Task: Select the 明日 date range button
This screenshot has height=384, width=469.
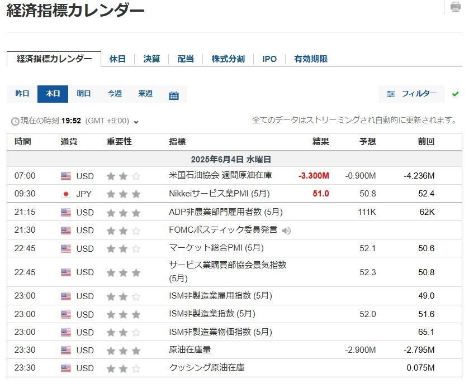Action: (84, 94)
